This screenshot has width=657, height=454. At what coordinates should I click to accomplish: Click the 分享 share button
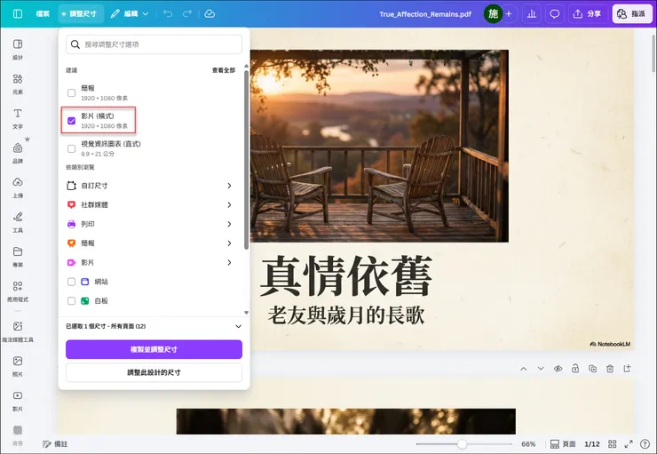pos(588,14)
